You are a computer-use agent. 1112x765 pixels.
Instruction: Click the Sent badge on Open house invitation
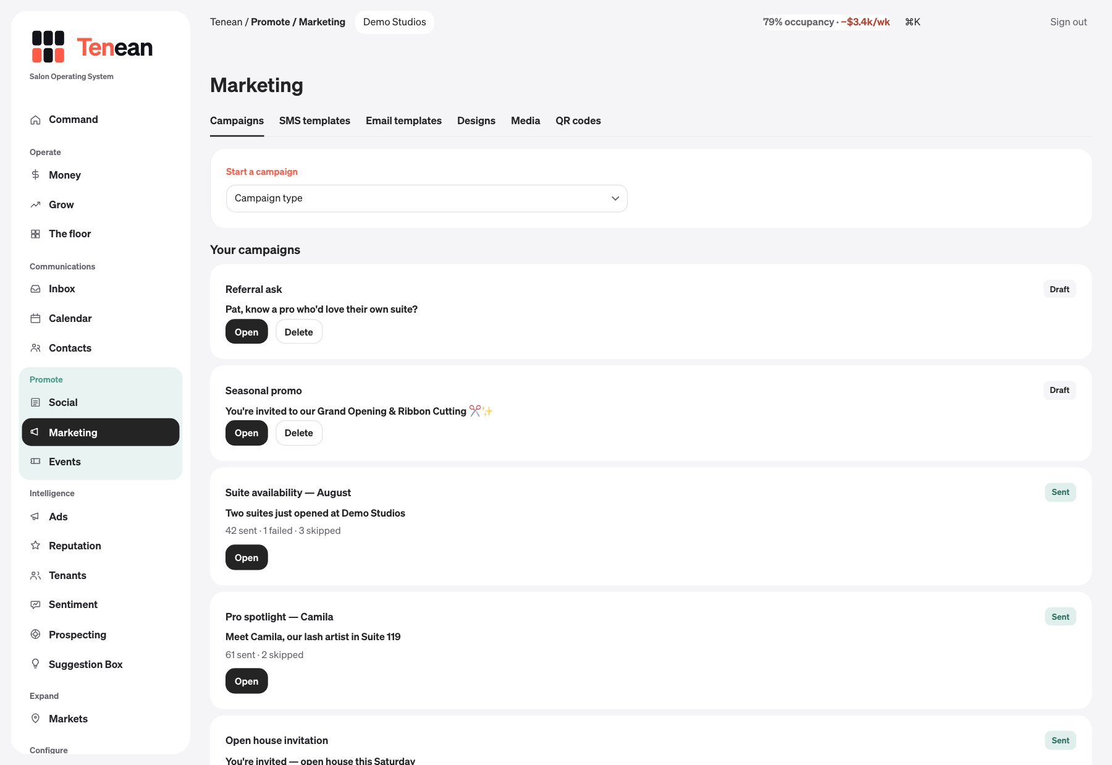click(x=1060, y=740)
